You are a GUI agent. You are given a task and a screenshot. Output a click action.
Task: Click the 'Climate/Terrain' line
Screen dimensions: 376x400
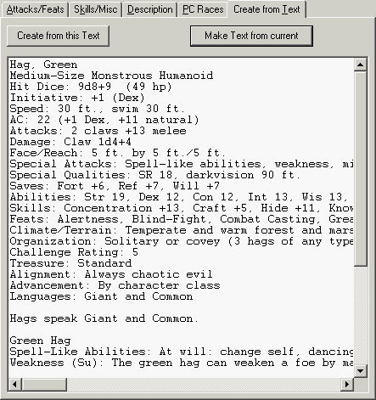coord(181,230)
